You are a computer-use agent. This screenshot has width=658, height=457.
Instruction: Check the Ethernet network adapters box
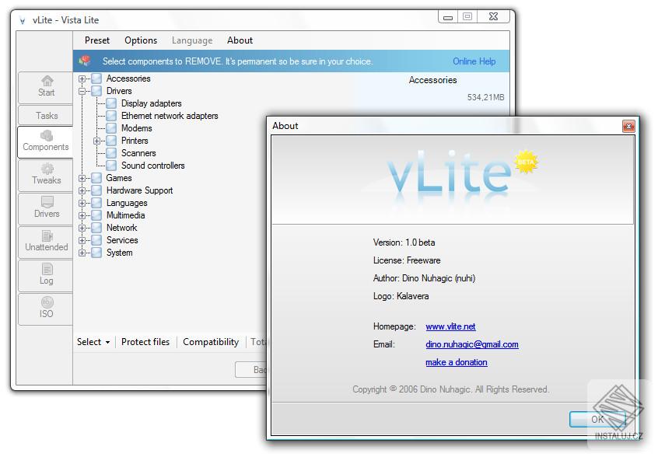click(x=111, y=116)
